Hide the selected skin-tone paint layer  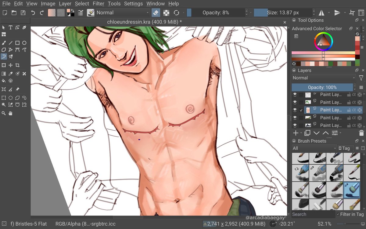(x=295, y=110)
